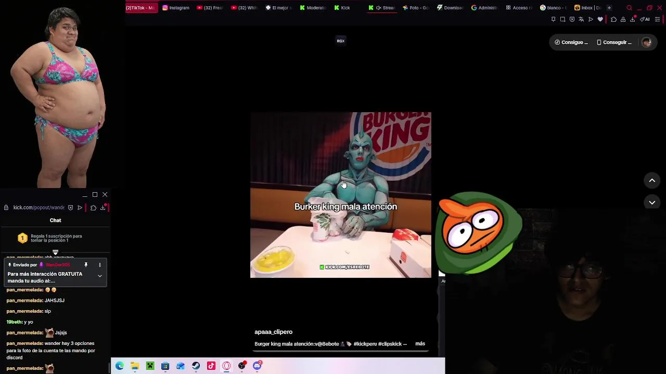Image resolution: width=666 pixels, height=374 pixels.
Task: Expand the pinned message chevron
Action: pyautogui.click(x=99, y=276)
